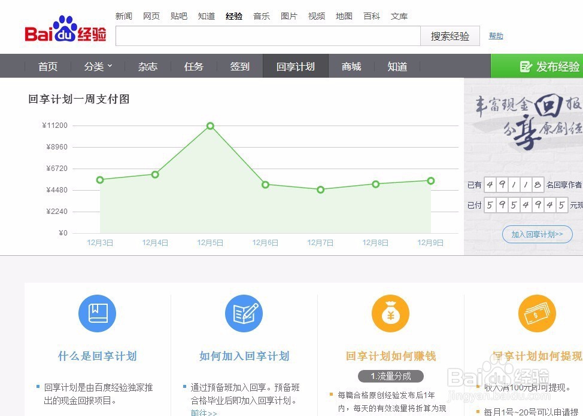Click the 加入回享计划>> button
Image resolution: width=583 pixels, height=416 pixels.
coord(537,234)
